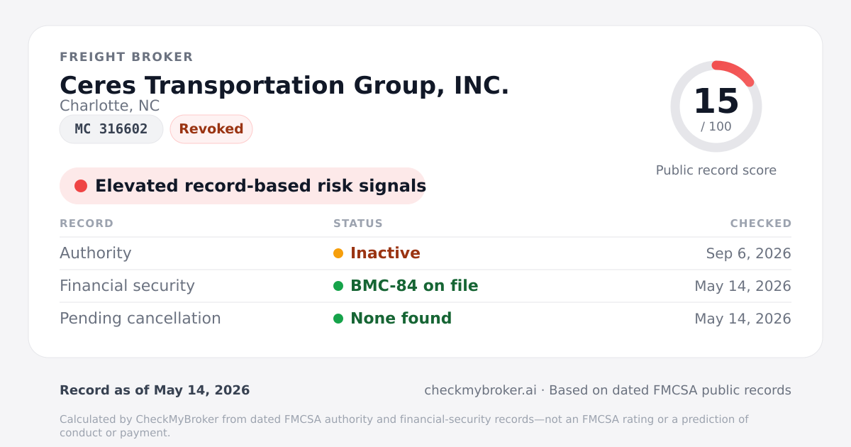Screen dimensions: 851x447
Task: Click the orange dot next to Inactive
Action: tap(338, 253)
